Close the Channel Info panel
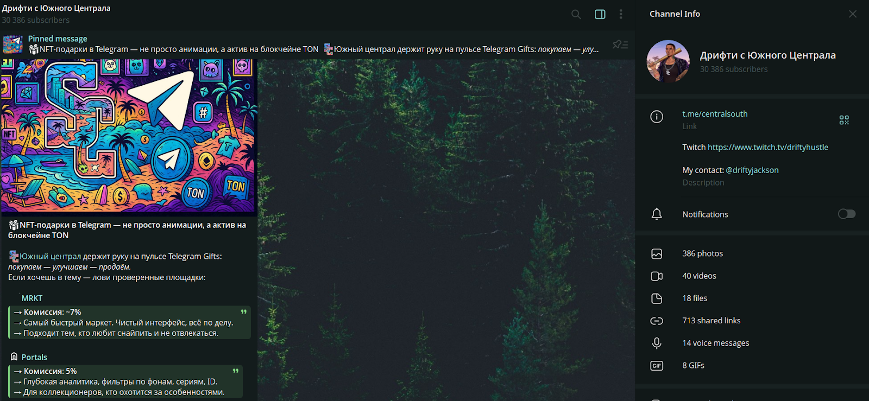Image resolution: width=869 pixels, height=401 pixels. click(x=853, y=14)
